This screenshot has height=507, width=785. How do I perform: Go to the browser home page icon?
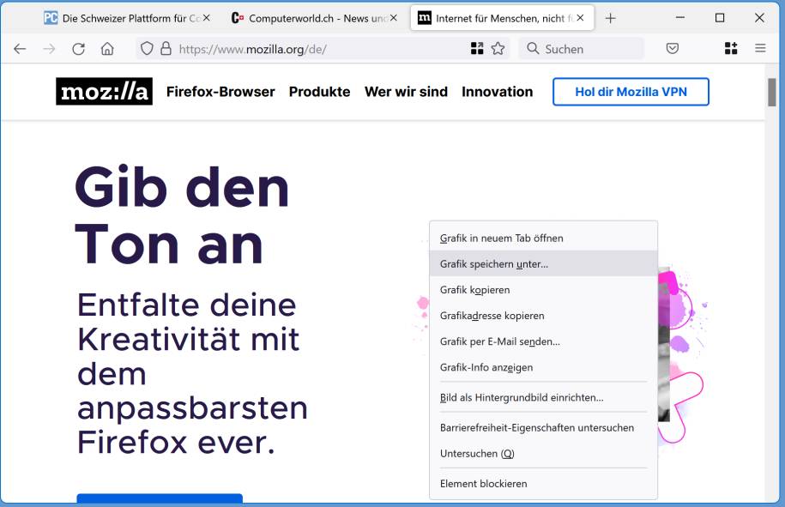(x=107, y=49)
